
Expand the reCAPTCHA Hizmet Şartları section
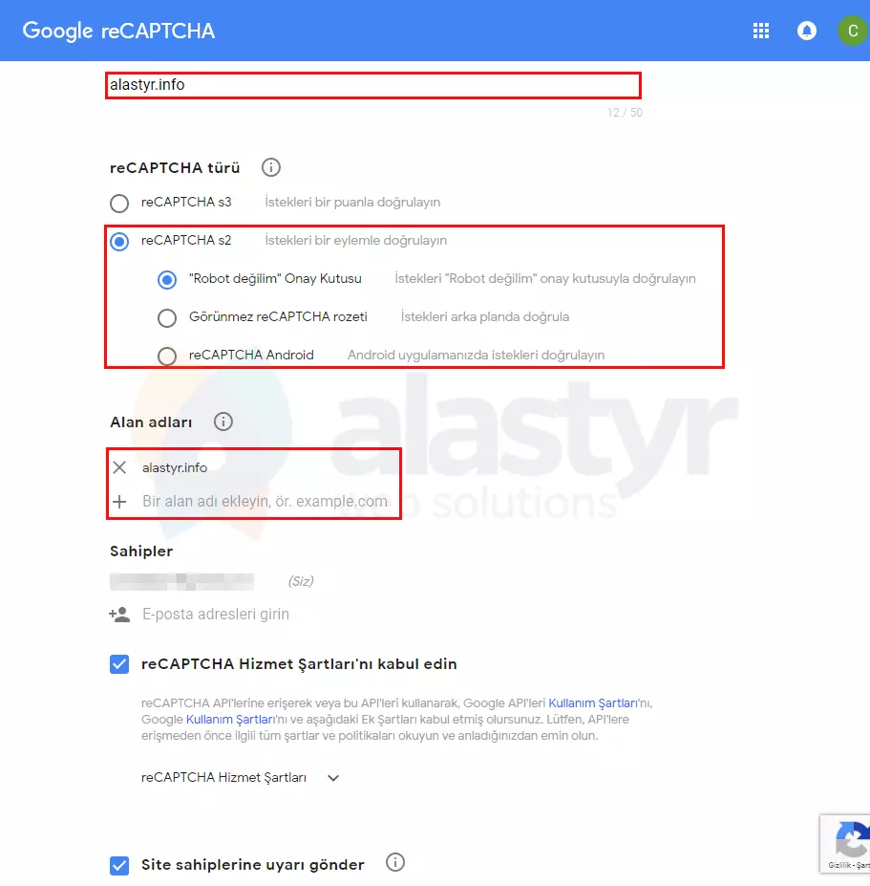point(333,778)
